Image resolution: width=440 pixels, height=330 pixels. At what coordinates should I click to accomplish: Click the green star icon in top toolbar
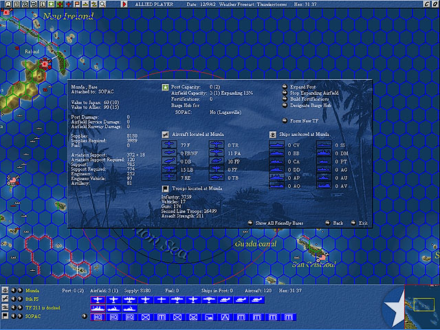(51, 4)
